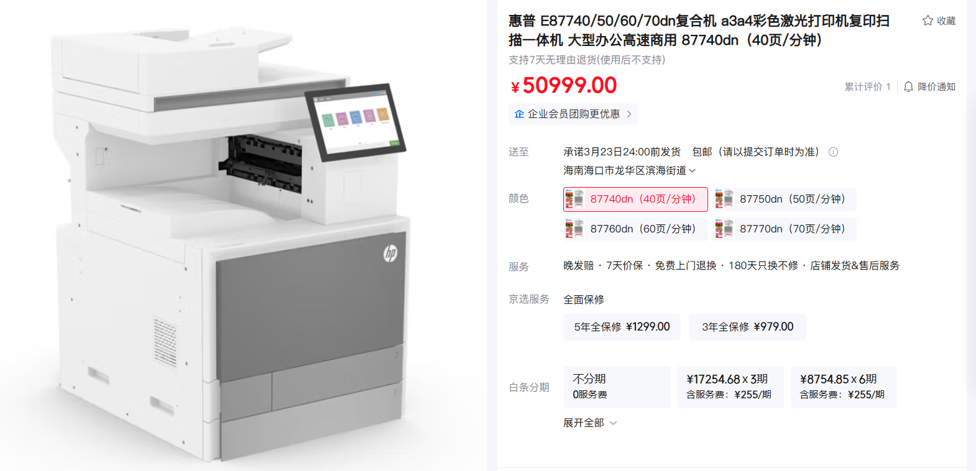The width and height of the screenshot is (976, 471).
Task: Click the star favorite icon
Action: (x=928, y=21)
